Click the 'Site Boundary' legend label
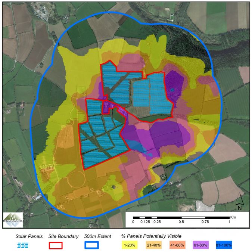This screenshot has width=252, height=252. click(x=63, y=236)
